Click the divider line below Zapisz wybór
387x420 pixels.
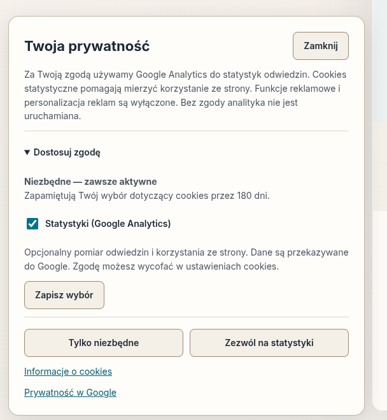(186, 317)
